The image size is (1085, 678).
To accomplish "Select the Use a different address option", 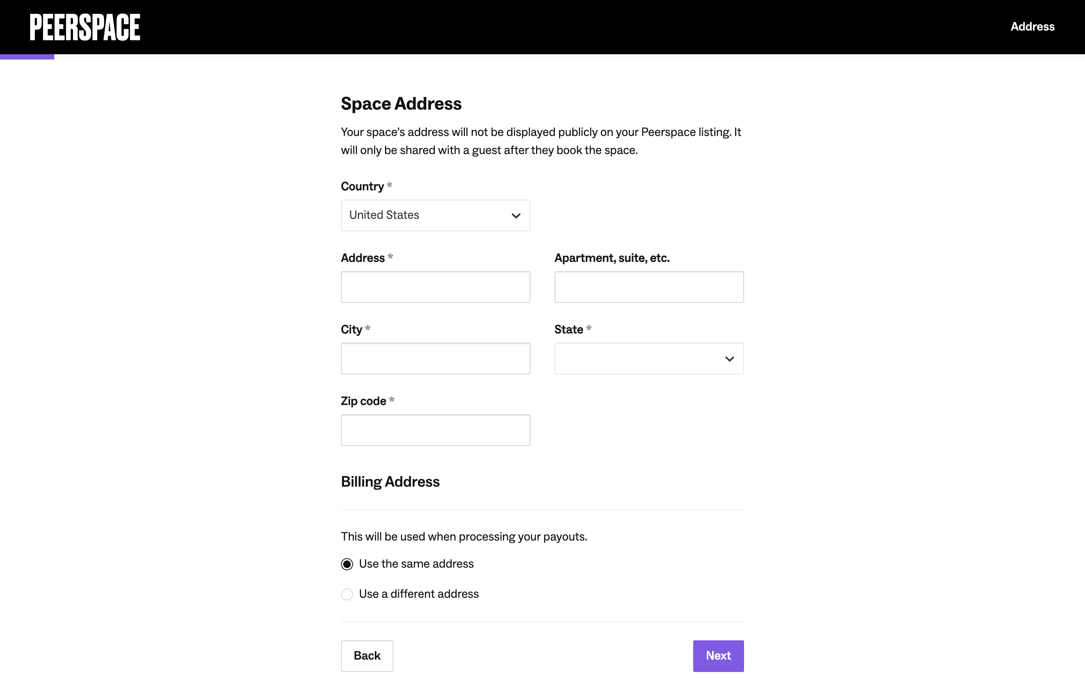I will point(347,594).
